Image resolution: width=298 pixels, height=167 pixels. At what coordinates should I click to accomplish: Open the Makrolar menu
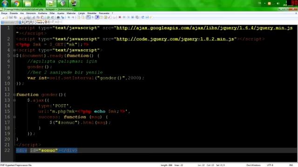pos(71,13)
